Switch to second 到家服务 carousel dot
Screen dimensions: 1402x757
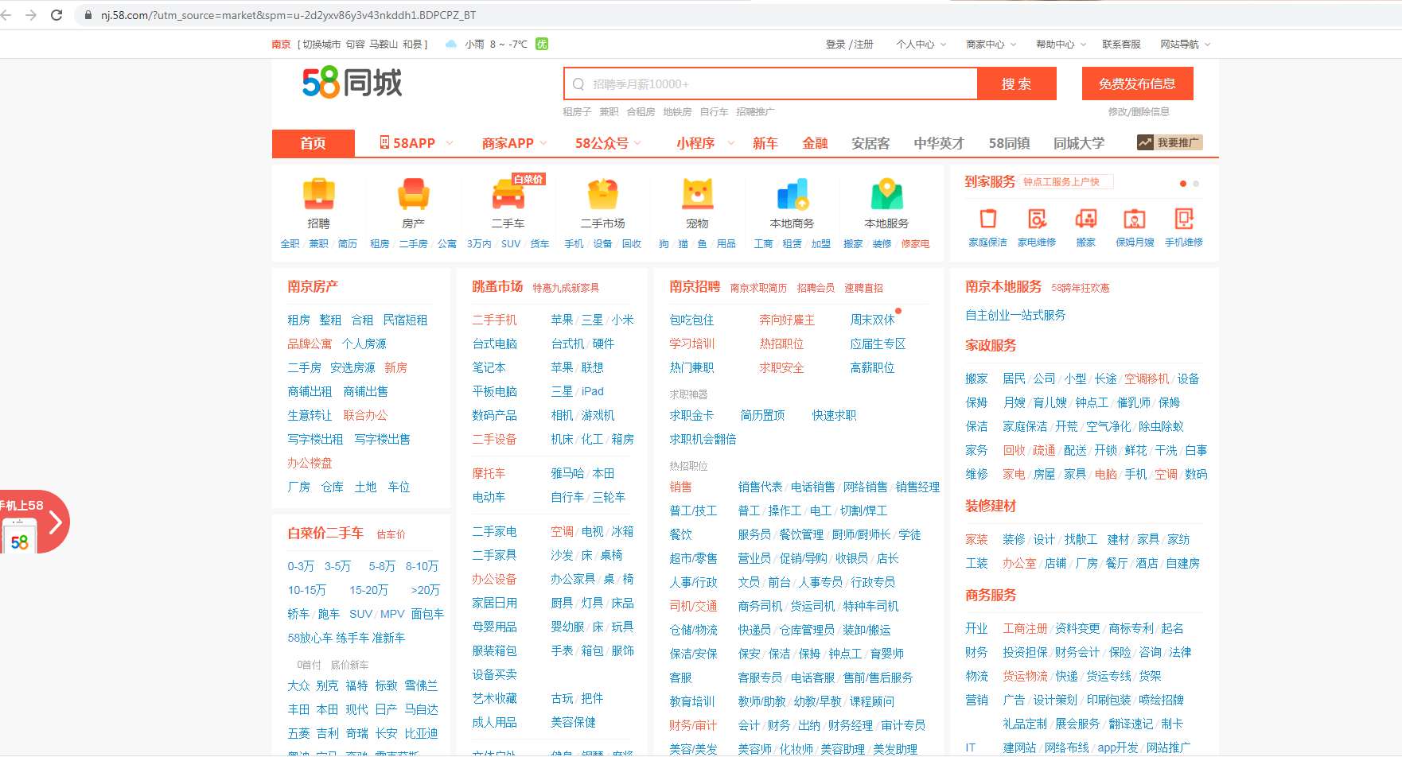pos(1196,184)
